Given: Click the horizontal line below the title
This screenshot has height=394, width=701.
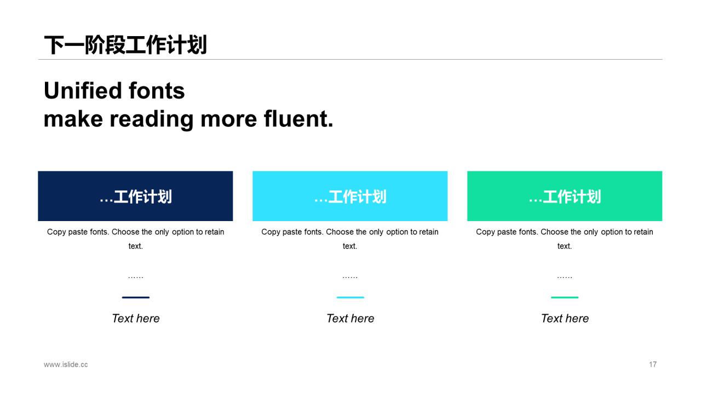Looking at the screenshot, I should (350, 59).
